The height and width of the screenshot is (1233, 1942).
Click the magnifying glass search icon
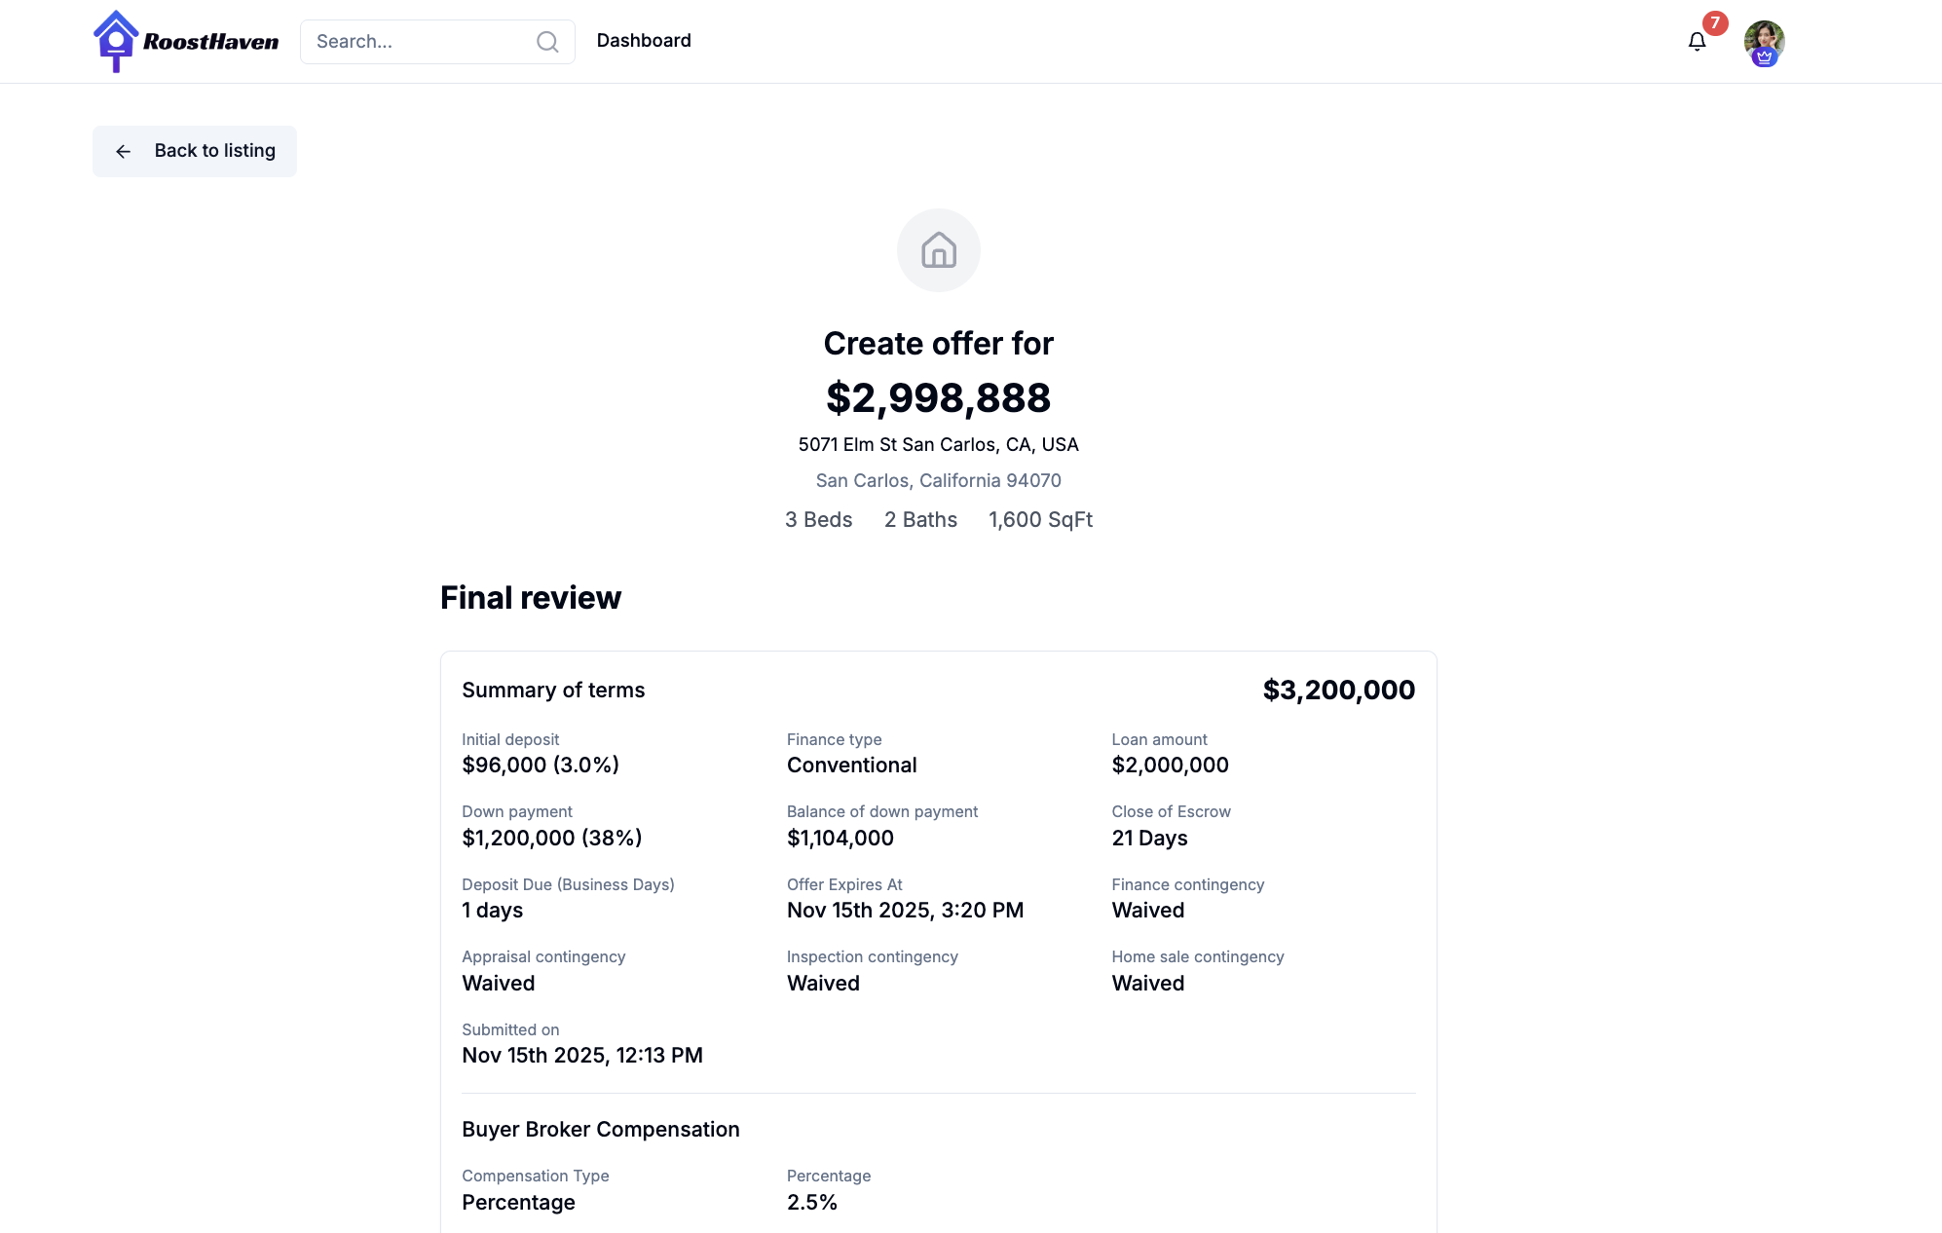(547, 42)
